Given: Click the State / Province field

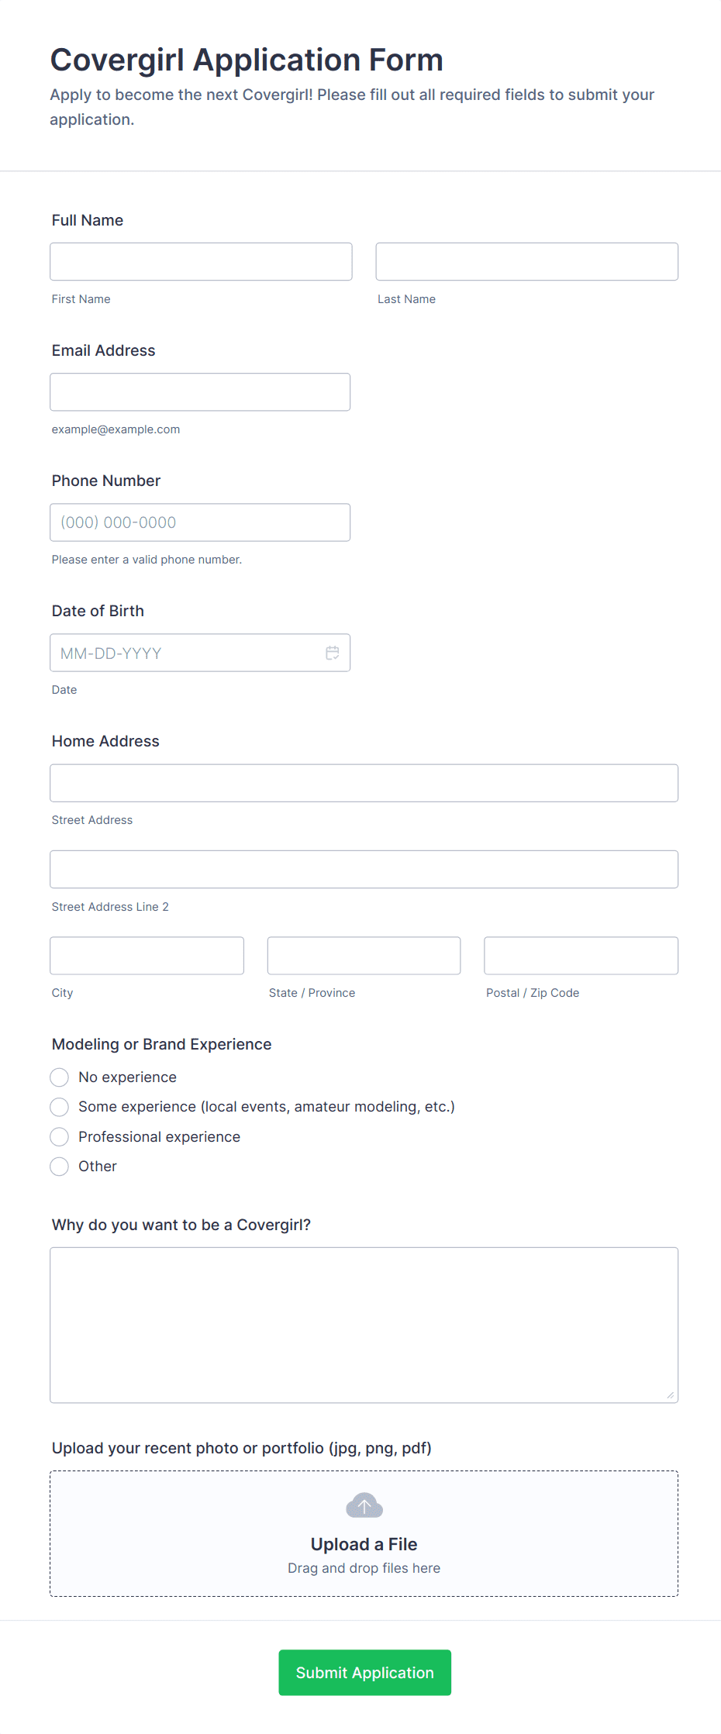Looking at the screenshot, I should point(364,956).
